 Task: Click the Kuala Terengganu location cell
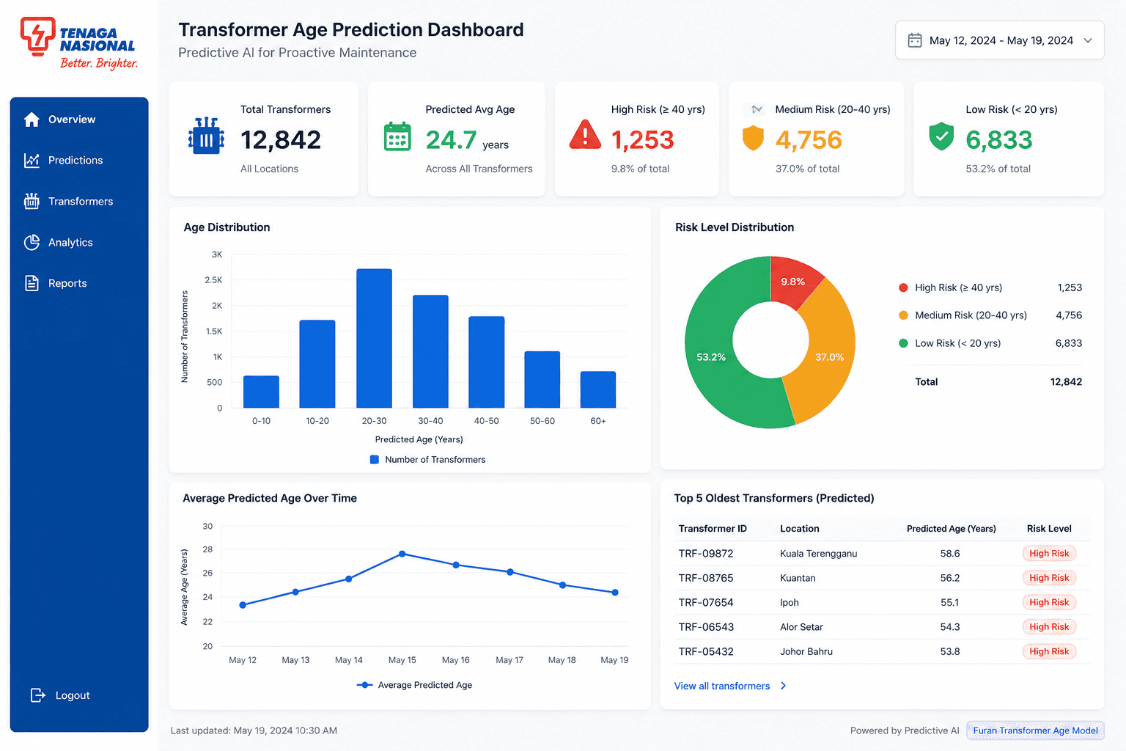tap(818, 554)
